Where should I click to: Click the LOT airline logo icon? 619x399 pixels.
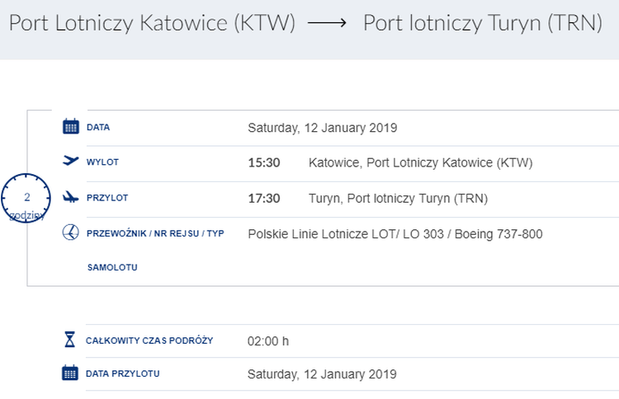click(71, 233)
